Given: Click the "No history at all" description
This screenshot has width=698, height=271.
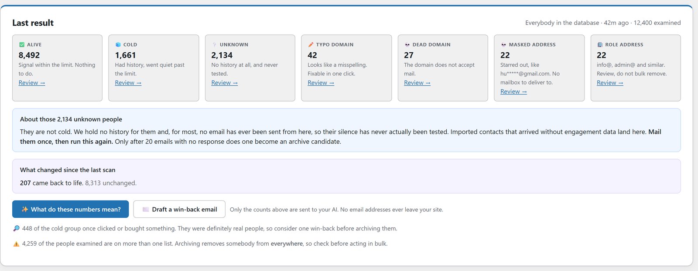Looking at the screenshot, I should coord(245,69).
